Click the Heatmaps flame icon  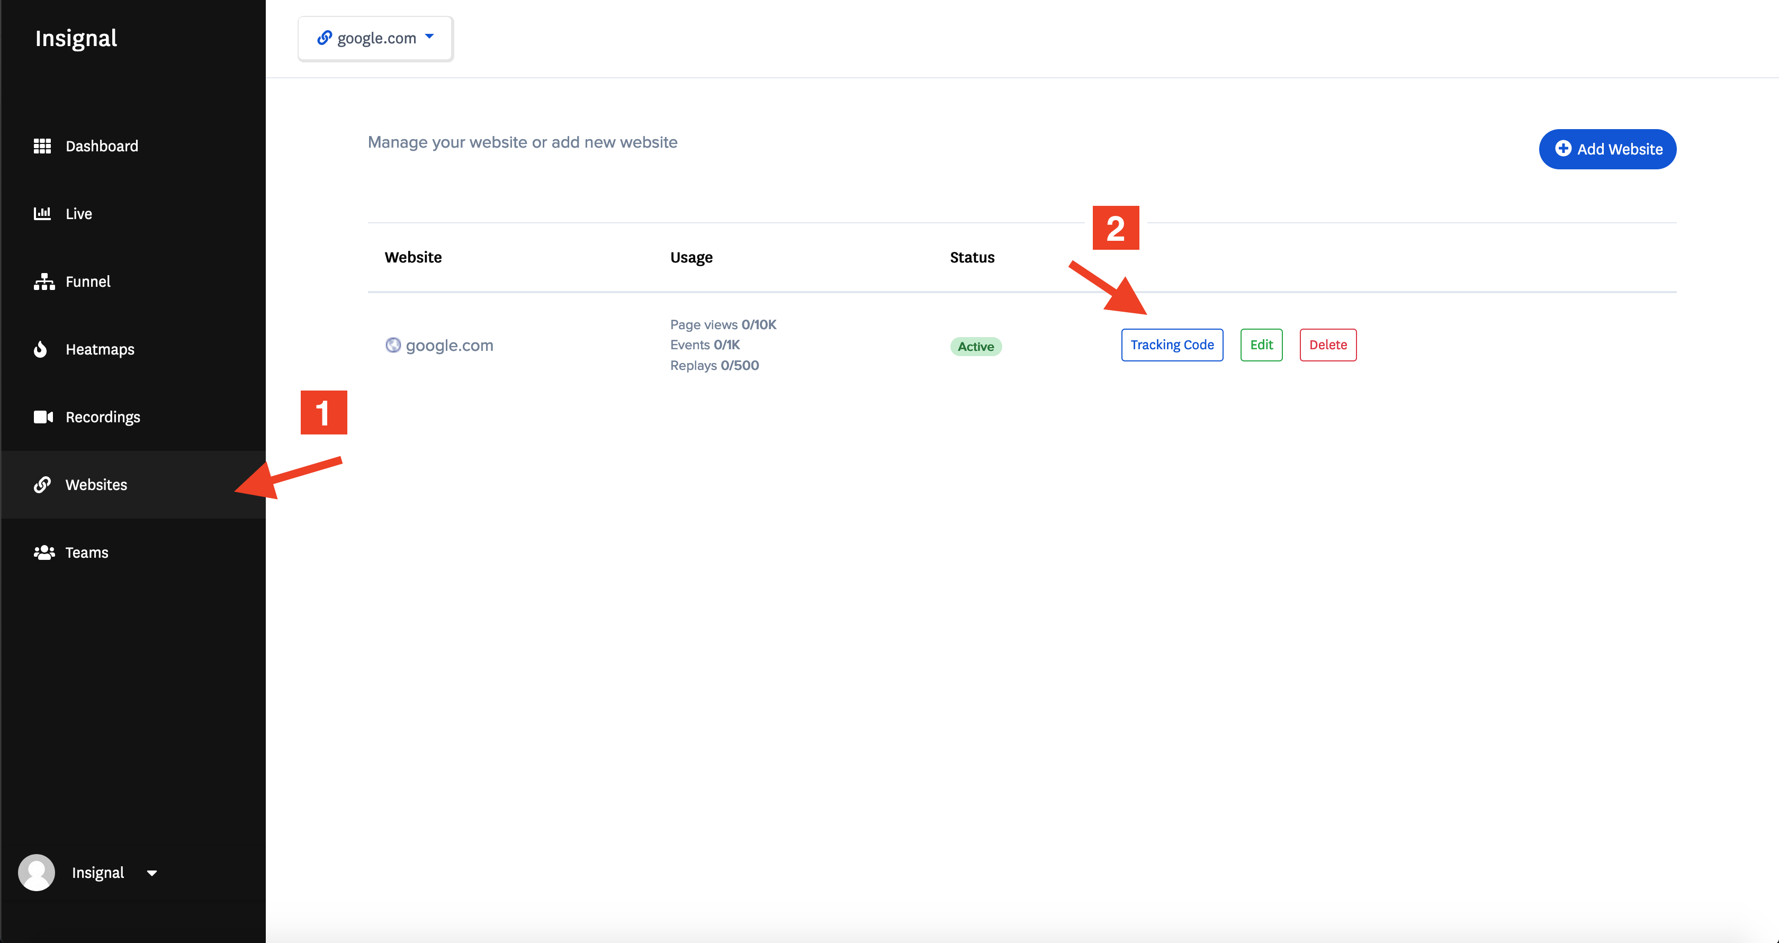[x=41, y=349]
